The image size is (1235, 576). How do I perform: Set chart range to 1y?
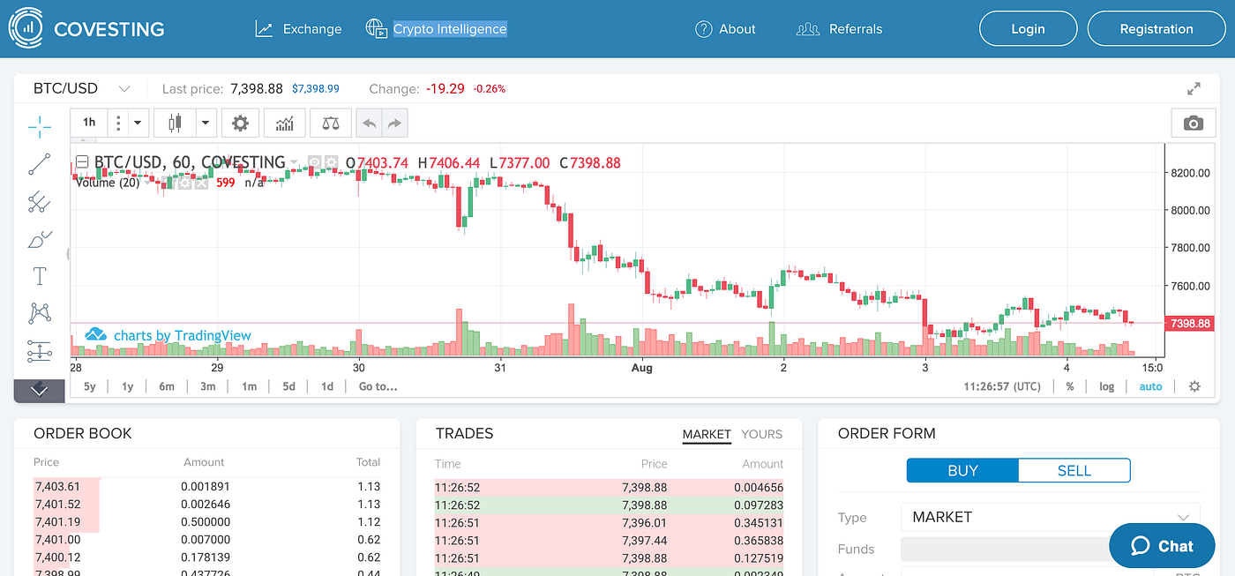128,386
